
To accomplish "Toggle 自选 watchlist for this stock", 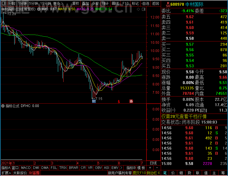I will click(x=145, y=3).
